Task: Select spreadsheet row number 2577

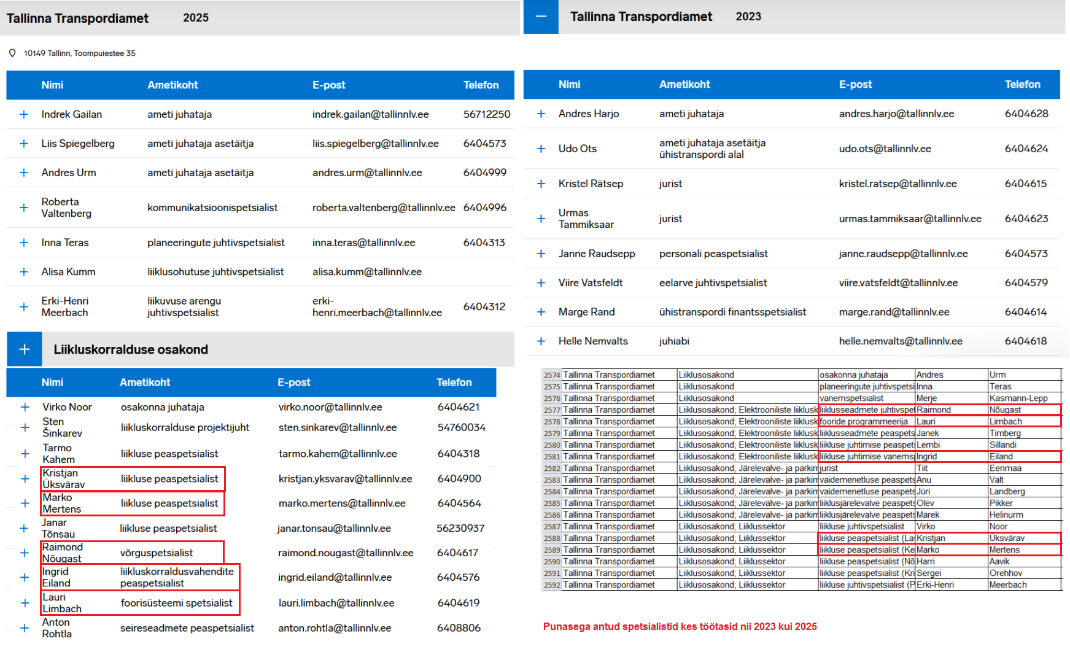Action: point(552,410)
